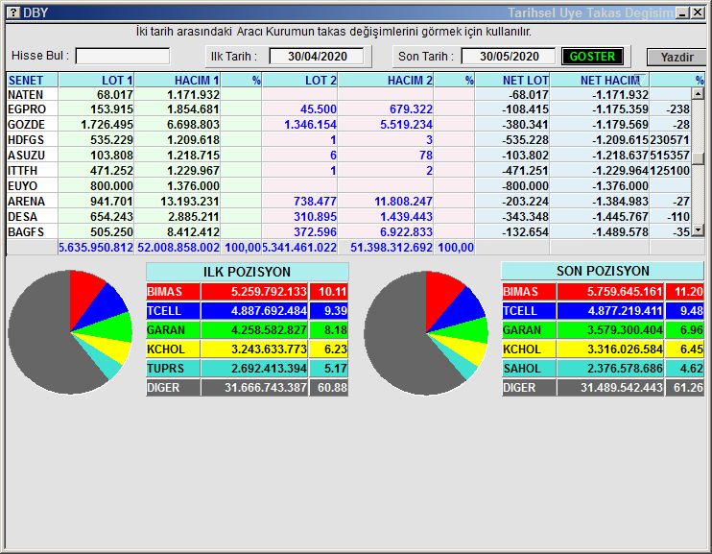Click the table scrollbar up arrow
Image resolution: width=712 pixels, height=554 pixels.
(x=698, y=94)
